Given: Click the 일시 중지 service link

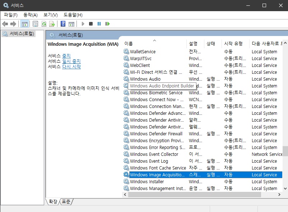Looking at the screenshot, I should point(71,61).
